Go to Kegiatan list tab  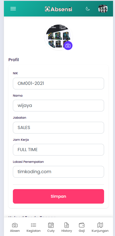pyautogui.click(x=34, y=227)
